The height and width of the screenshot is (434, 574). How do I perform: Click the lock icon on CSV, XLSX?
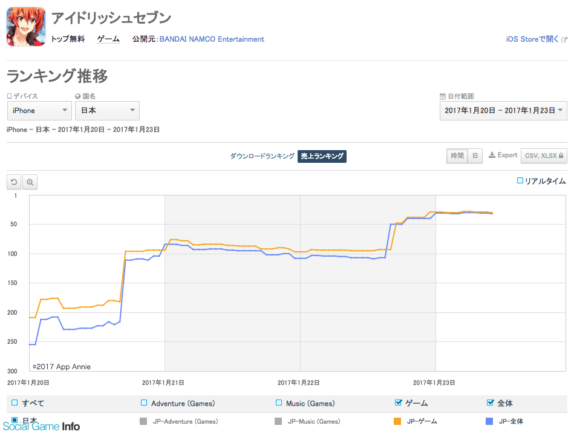(561, 156)
